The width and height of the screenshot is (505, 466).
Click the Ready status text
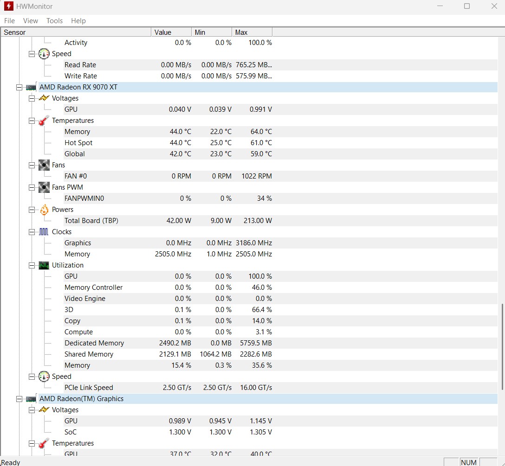click(10, 462)
